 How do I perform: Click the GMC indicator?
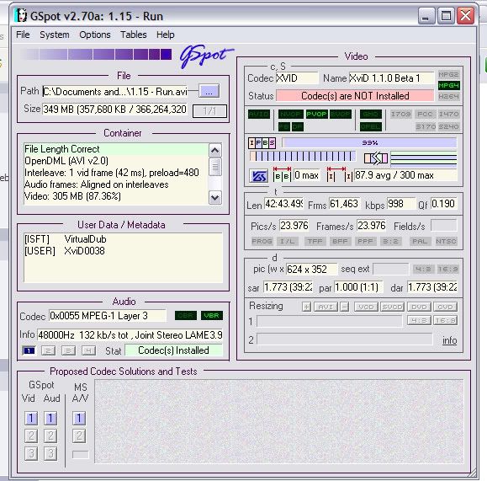pyautogui.click(x=371, y=115)
